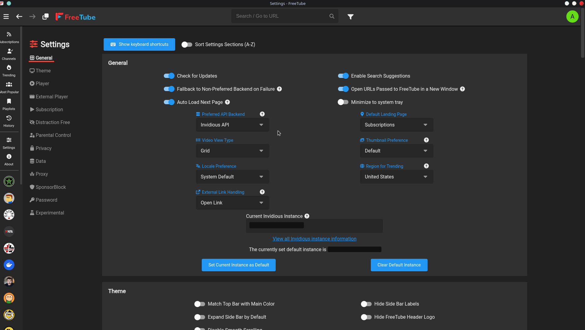Click the search magnifier icon
The width and height of the screenshot is (585, 330).
click(332, 16)
